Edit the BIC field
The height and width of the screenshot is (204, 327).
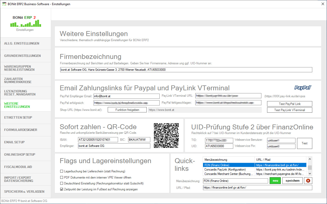(139, 140)
